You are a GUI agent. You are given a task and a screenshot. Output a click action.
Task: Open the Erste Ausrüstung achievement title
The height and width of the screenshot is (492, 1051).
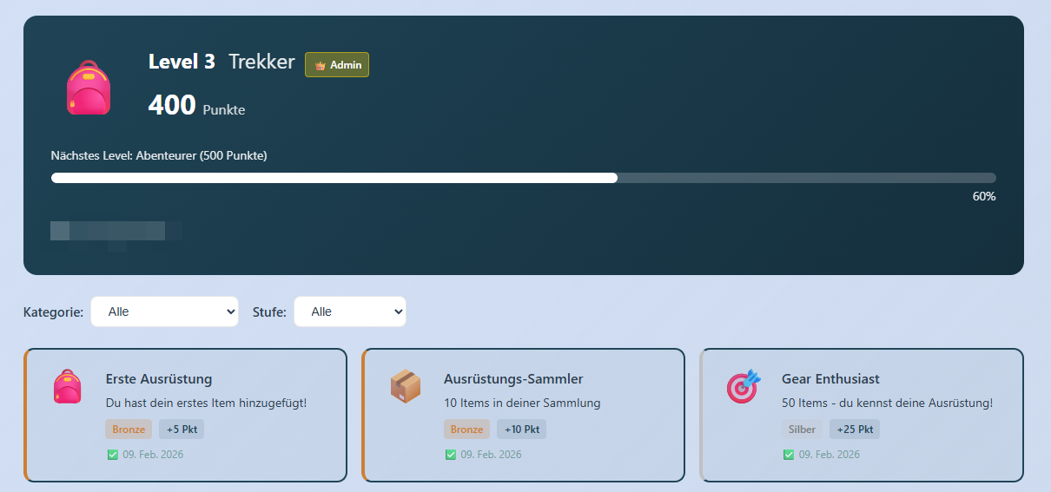point(159,379)
